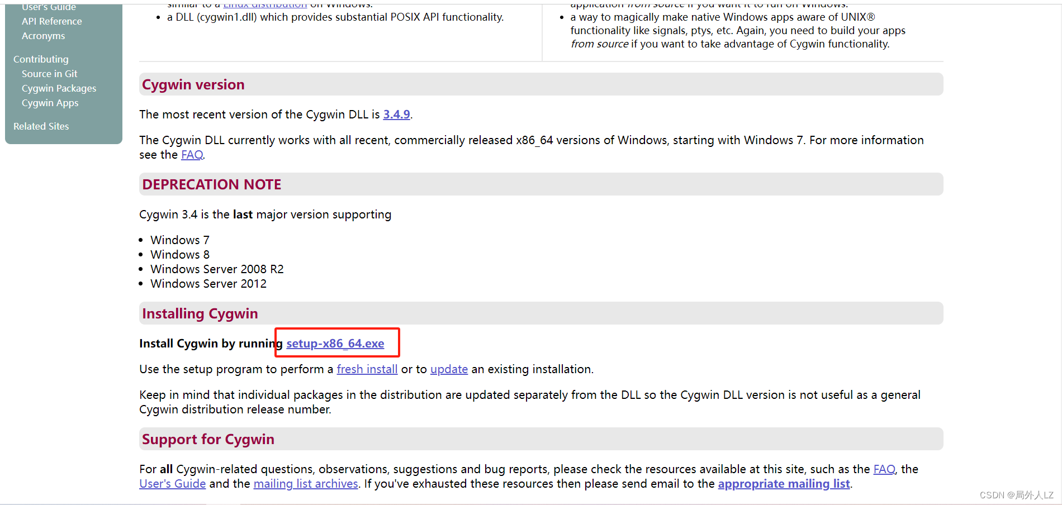Download setup-x86_64.exe installer link
1062x505 pixels.
[335, 344]
